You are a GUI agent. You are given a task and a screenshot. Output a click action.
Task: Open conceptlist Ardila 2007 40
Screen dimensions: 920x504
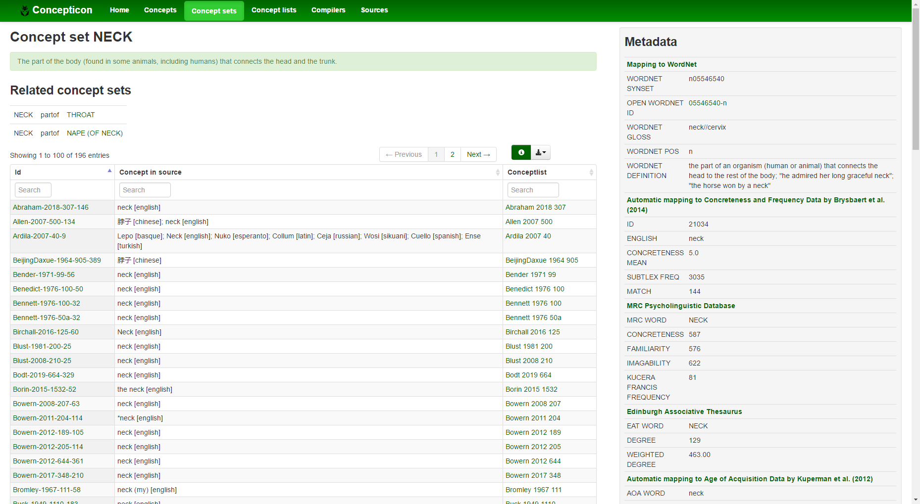[528, 236]
